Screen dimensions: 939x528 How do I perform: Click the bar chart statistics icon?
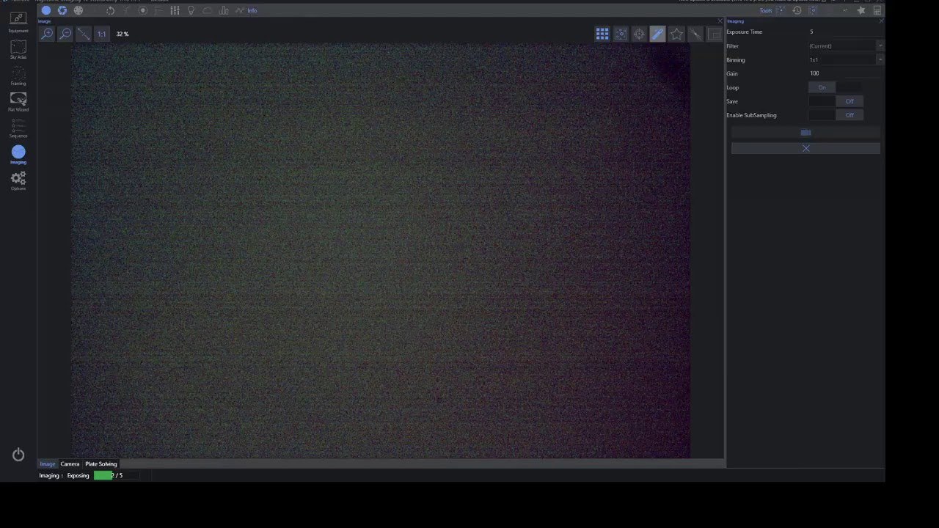pos(223,10)
